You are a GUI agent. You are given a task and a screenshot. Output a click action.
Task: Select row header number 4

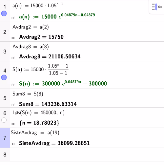click(5, 71)
